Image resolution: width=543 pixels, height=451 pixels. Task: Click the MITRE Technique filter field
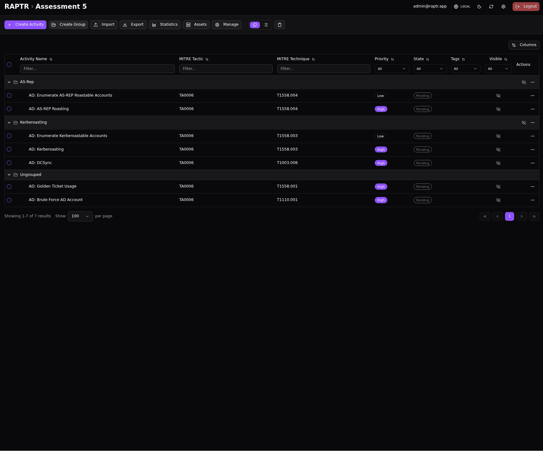point(323,69)
